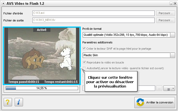Toggle the Autostart checkbox

click(x=84, y=68)
